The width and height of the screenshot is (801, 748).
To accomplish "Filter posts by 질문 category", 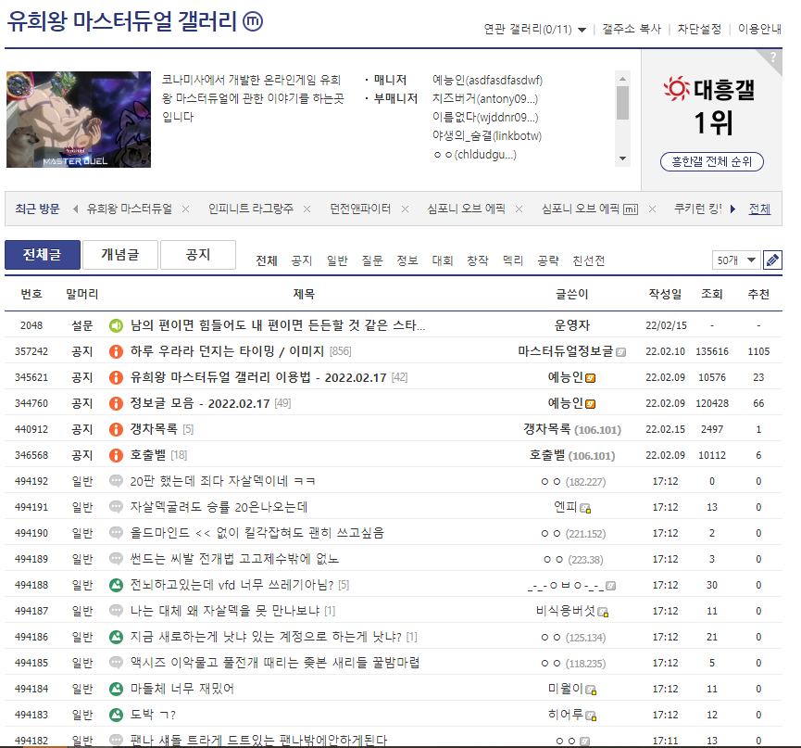I will (372, 260).
